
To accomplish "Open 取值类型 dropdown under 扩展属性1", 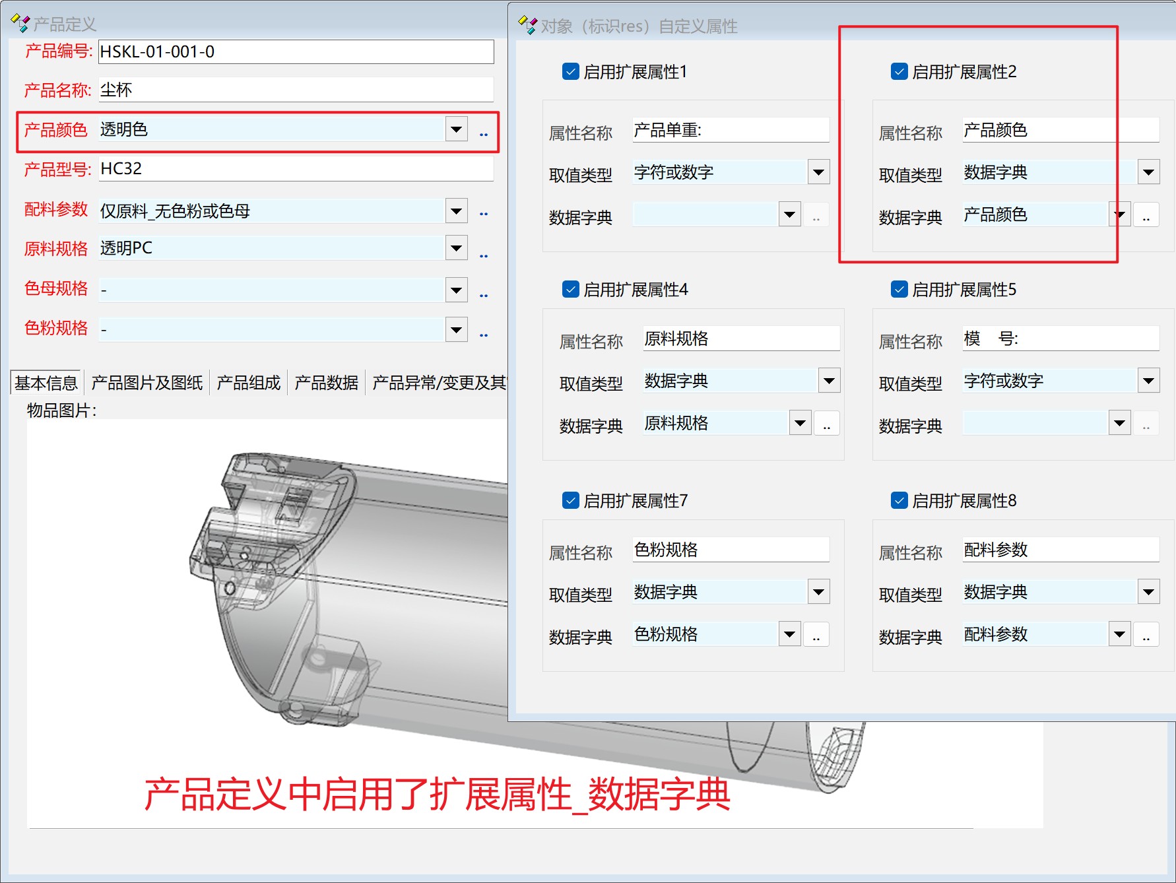I will click(818, 173).
